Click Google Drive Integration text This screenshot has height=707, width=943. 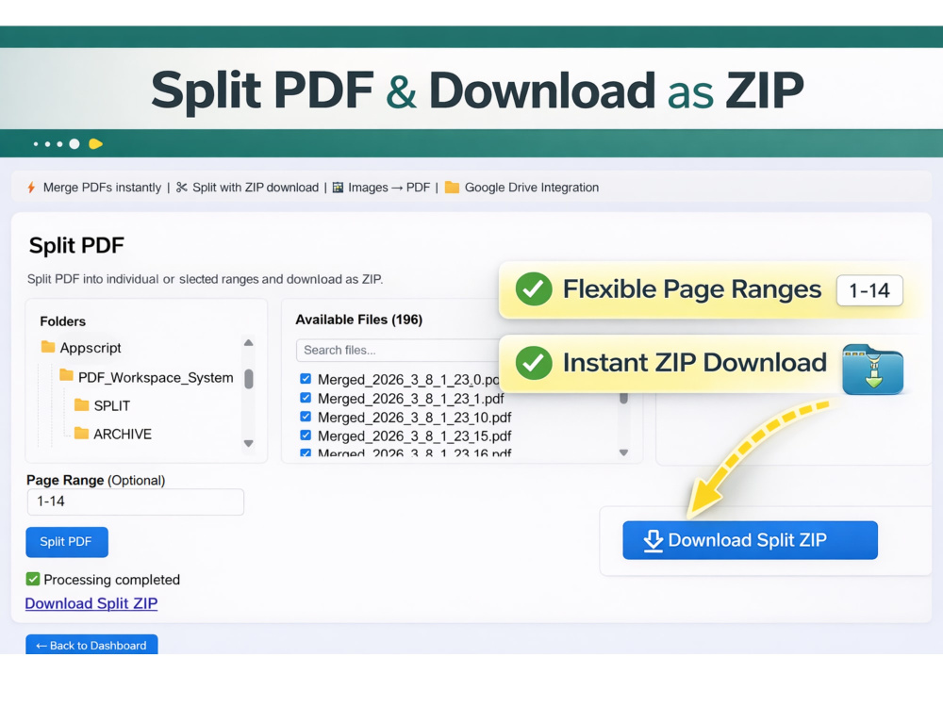[x=532, y=188]
